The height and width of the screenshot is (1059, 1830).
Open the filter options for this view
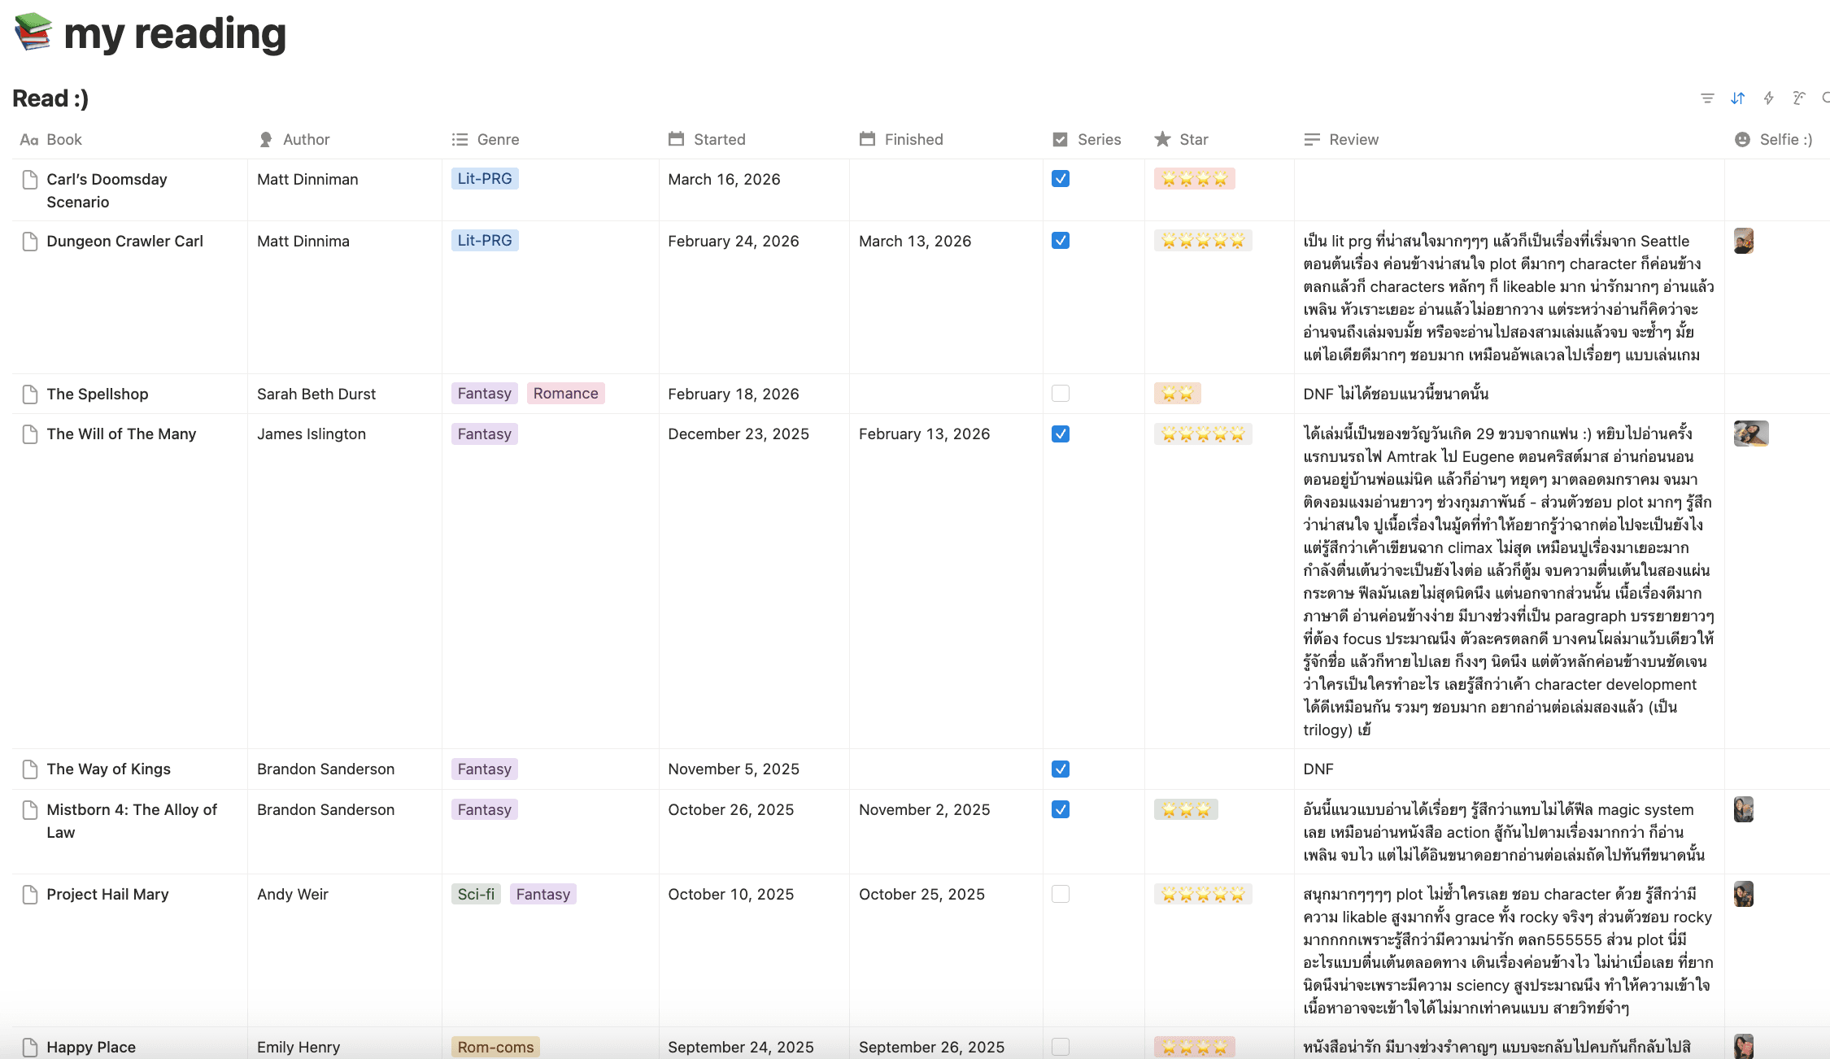tap(1706, 98)
